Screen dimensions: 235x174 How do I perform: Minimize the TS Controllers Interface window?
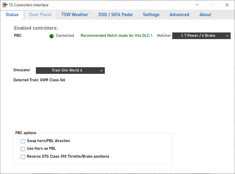tap(197, 5)
